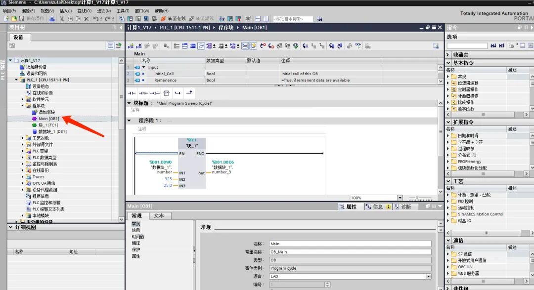Click the open project folder icon
The height and width of the screenshot is (290, 534).
point(14,19)
